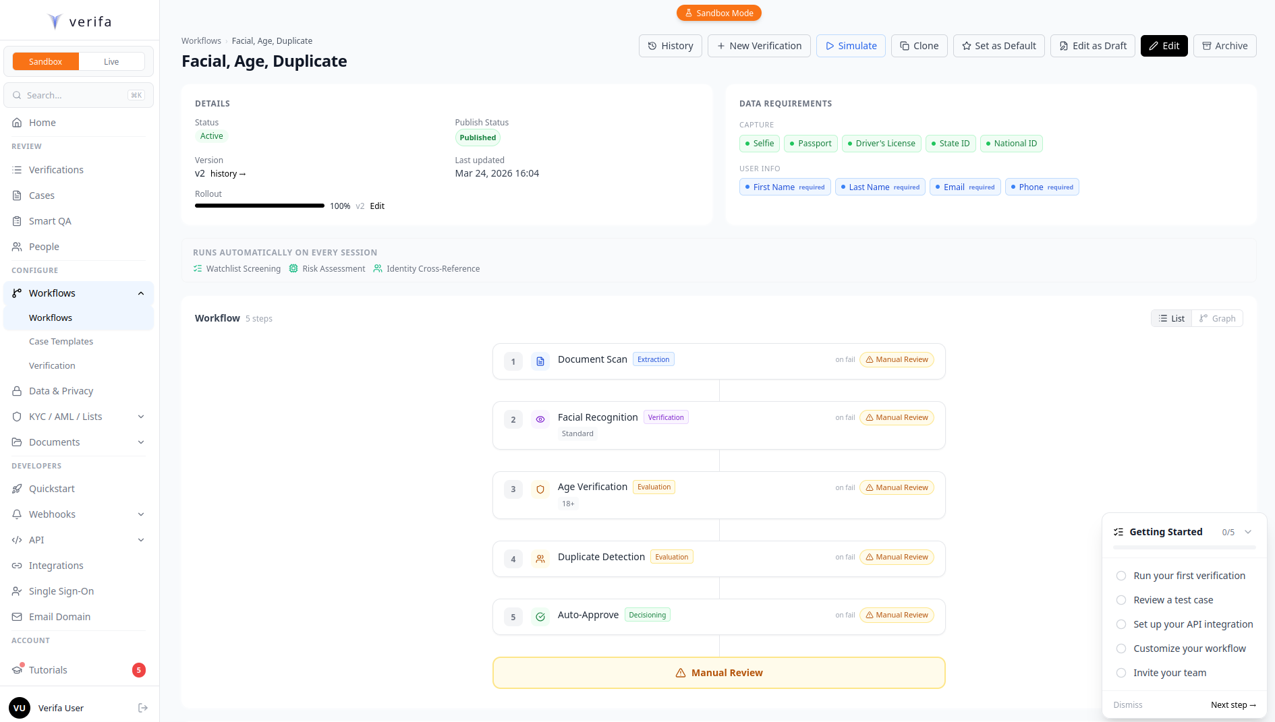Select the 'Review a test case' radio circle
Screen dimensions: 1275x722
(1121, 600)
